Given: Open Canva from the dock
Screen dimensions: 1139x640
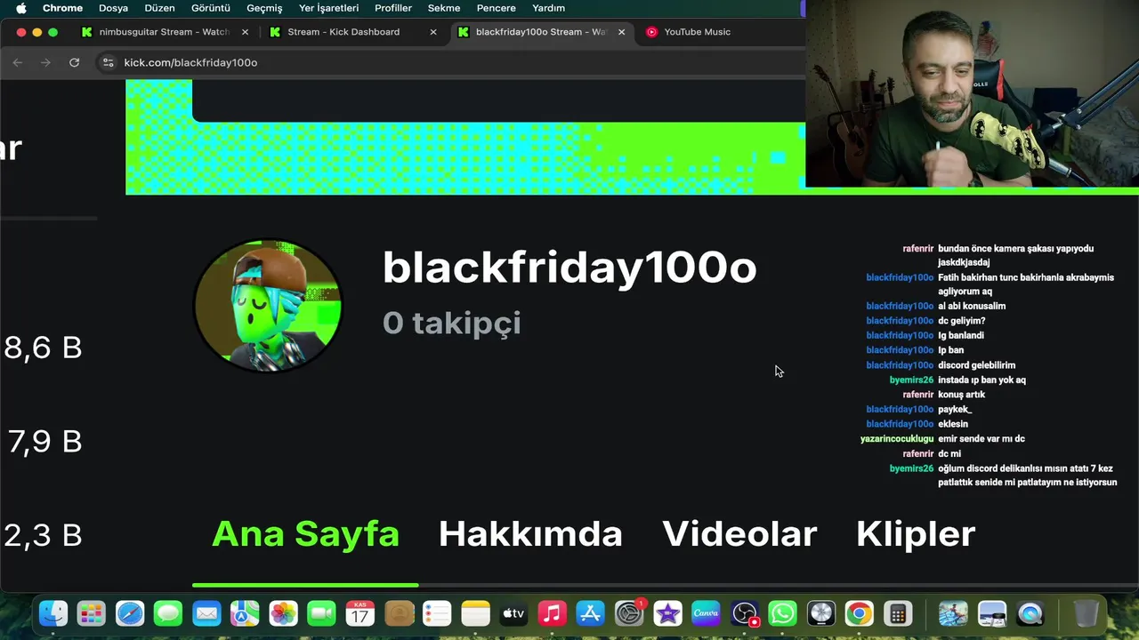Looking at the screenshot, I should coord(706,613).
